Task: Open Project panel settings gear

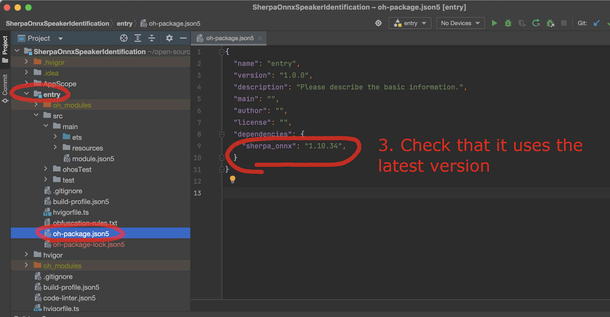Action: pyautogui.click(x=169, y=38)
